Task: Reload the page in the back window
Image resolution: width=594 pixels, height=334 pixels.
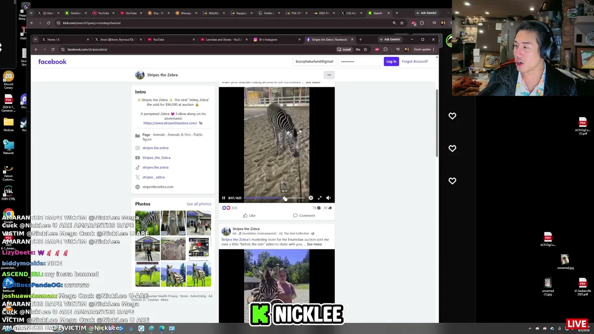Action: click(x=48, y=23)
